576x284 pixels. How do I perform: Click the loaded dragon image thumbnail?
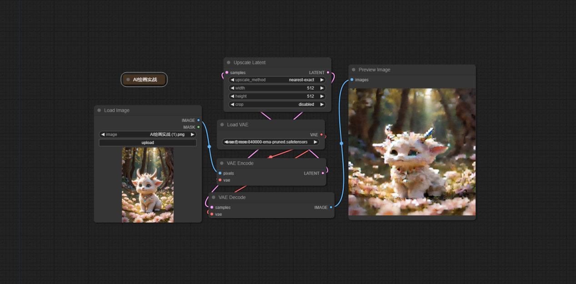coord(148,185)
